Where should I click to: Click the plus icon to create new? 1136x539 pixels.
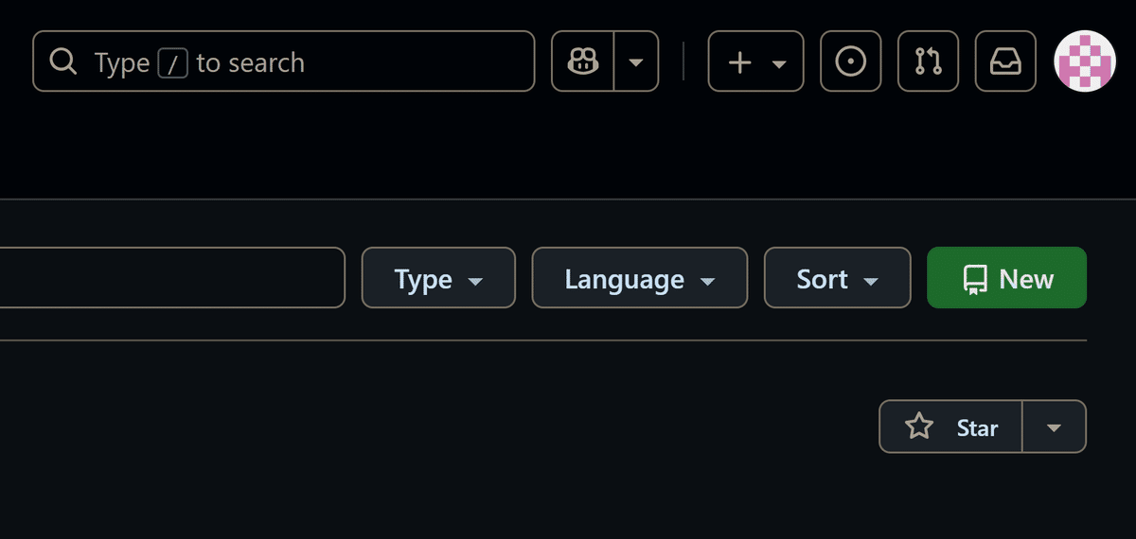739,62
